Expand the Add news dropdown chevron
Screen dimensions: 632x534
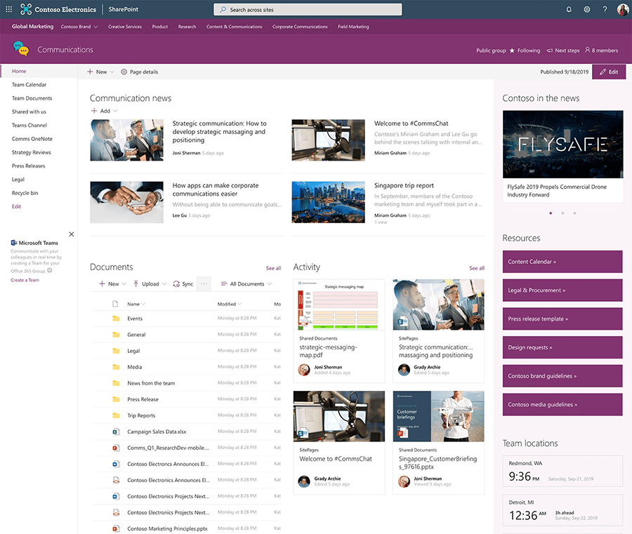(x=115, y=111)
